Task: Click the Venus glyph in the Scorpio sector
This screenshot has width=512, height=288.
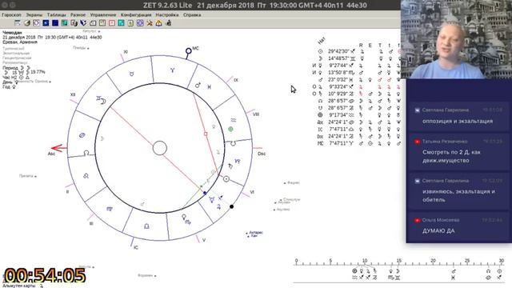Action: (184, 217)
